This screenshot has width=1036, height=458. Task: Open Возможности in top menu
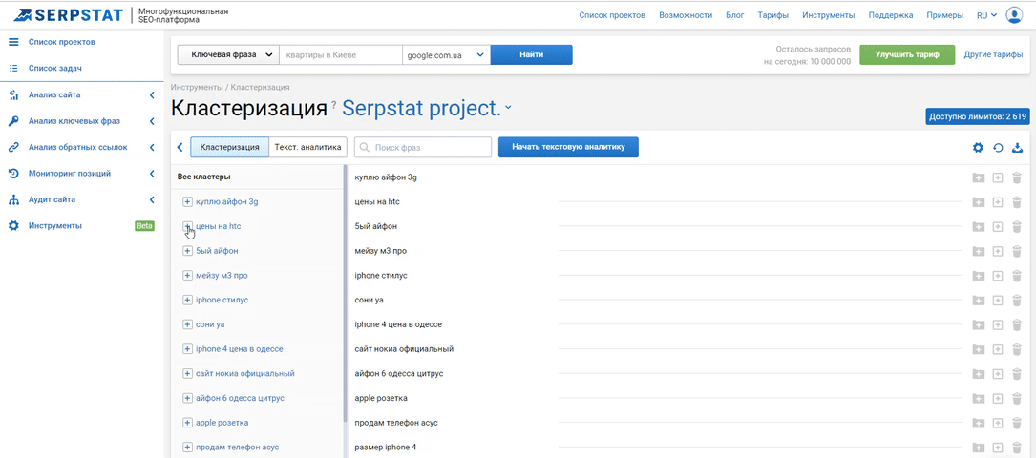point(686,15)
